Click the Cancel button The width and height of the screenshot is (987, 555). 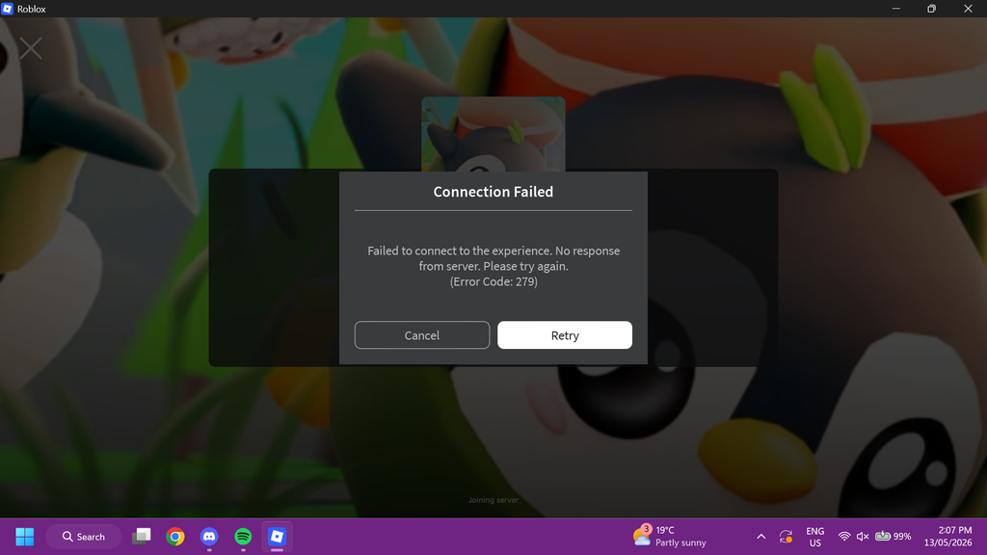click(422, 334)
